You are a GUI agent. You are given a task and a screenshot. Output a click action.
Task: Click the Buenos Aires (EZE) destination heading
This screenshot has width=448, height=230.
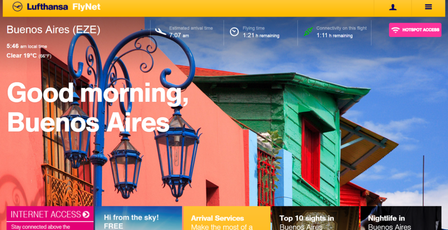[x=53, y=30]
